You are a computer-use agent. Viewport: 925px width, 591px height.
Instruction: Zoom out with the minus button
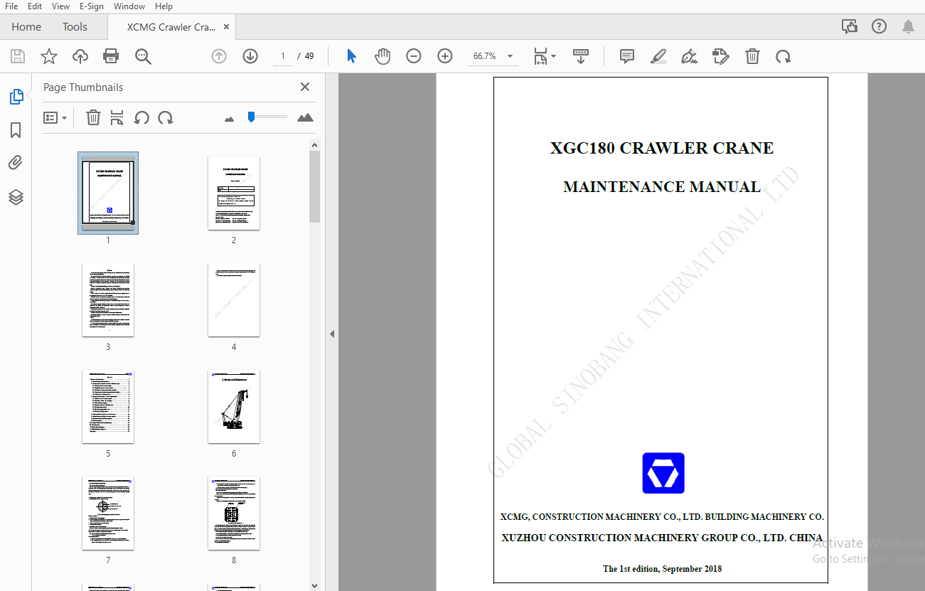click(414, 56)
